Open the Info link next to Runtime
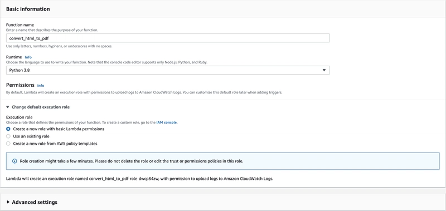The width and height of the screenshot is (446, 211). 28,57
